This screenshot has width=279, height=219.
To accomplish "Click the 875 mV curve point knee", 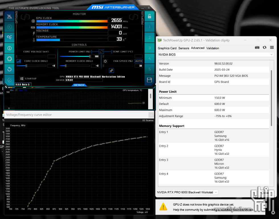I will point(54,161).
